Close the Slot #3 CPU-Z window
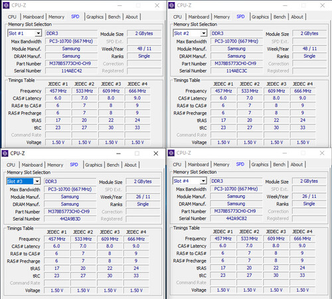 [156, 153]
